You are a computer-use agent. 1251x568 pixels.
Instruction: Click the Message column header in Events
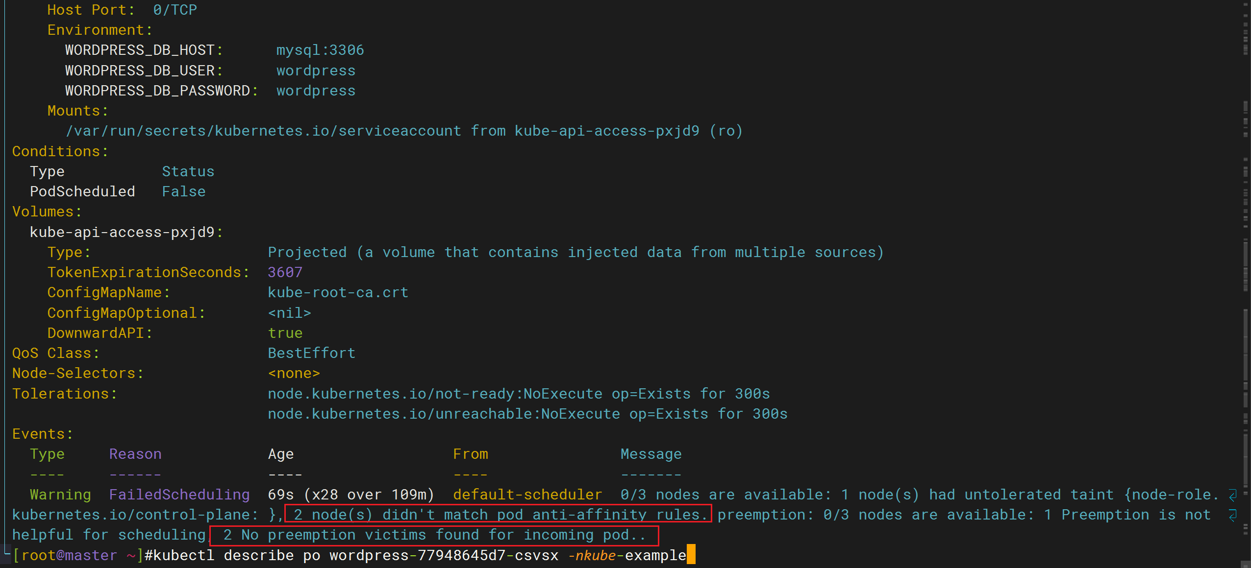pyautogui.click(x=651, y=454)
